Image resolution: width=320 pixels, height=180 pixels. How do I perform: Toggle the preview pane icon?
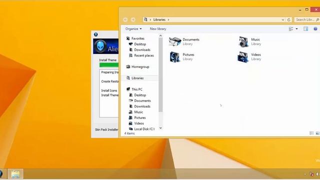305,29
